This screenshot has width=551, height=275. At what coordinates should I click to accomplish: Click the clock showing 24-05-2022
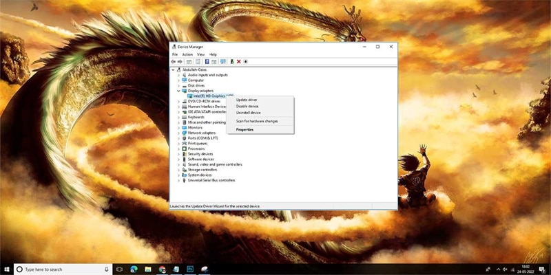pyautogui.click(x=526, y=269)
